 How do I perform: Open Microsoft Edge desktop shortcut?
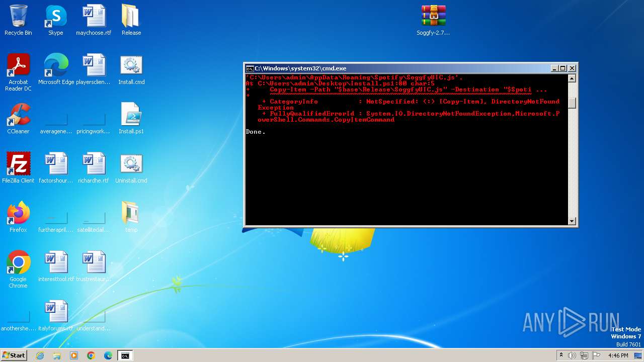56,69
